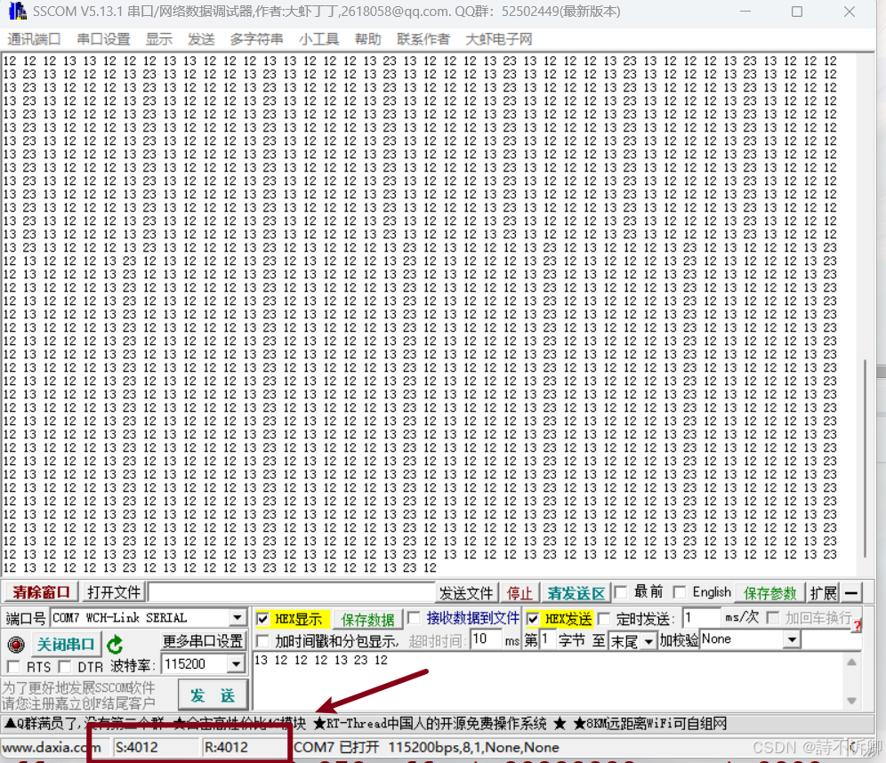
Task: Click the www.daxia.com link in status bar
Action: pos(52,747)
